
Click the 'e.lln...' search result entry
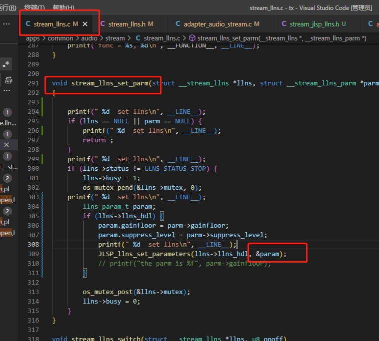pyautogui.click(x=8, y=123)
